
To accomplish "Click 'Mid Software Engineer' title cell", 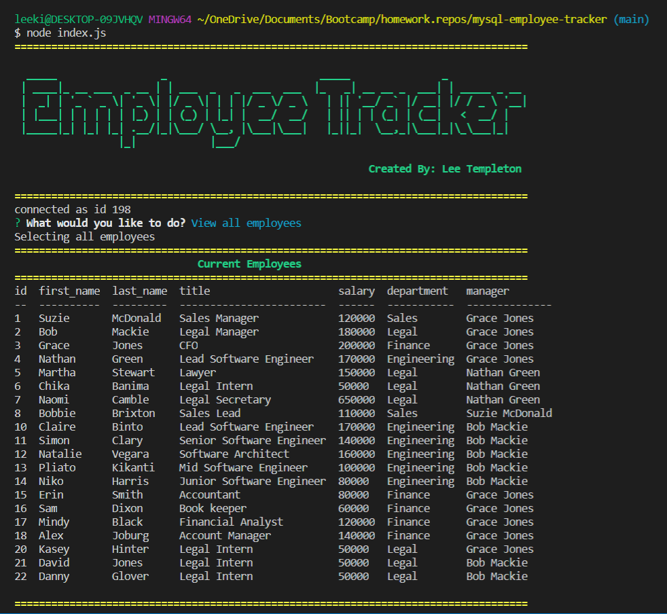I will 243,467.
